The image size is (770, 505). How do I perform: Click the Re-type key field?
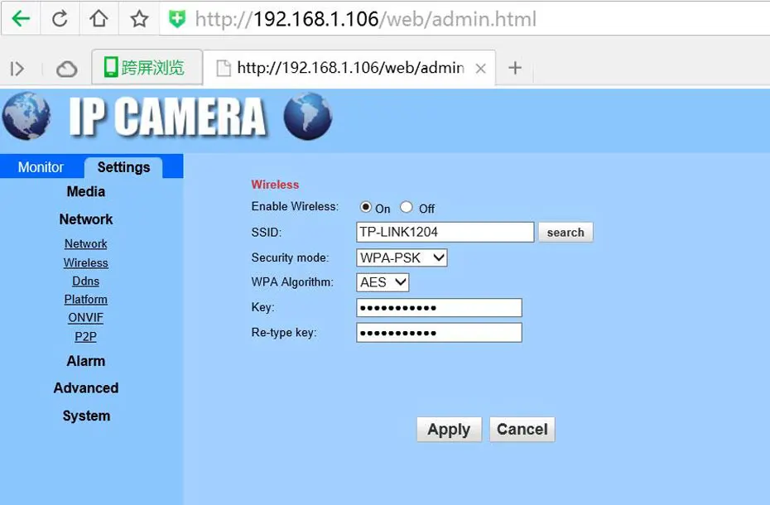tap(439, 333)
